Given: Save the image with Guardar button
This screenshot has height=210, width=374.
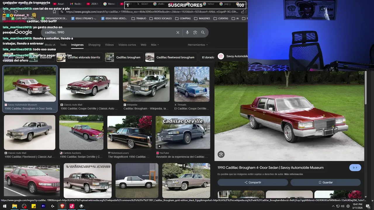Looking at the screenshot, I should (x=325, y=182).
